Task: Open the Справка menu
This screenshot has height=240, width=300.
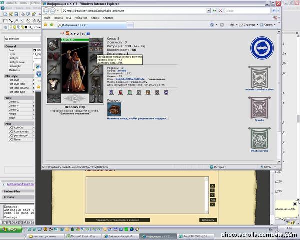Action: [x=108, y=18]
